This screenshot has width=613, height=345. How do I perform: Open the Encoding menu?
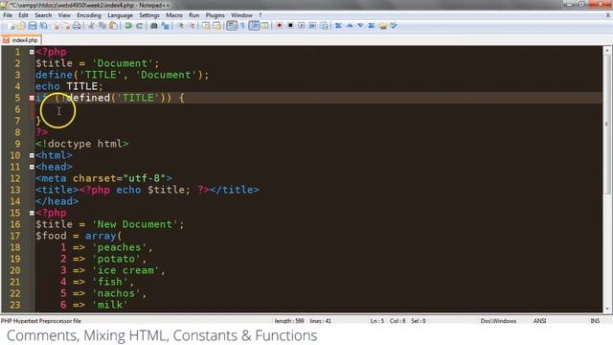(x=89, y=15)
